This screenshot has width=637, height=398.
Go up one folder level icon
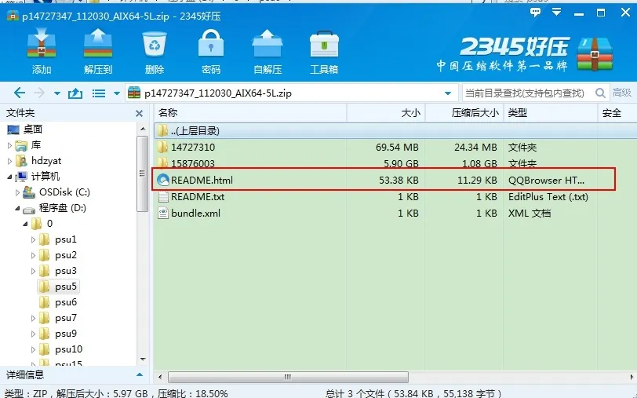(x=75, y=93)
